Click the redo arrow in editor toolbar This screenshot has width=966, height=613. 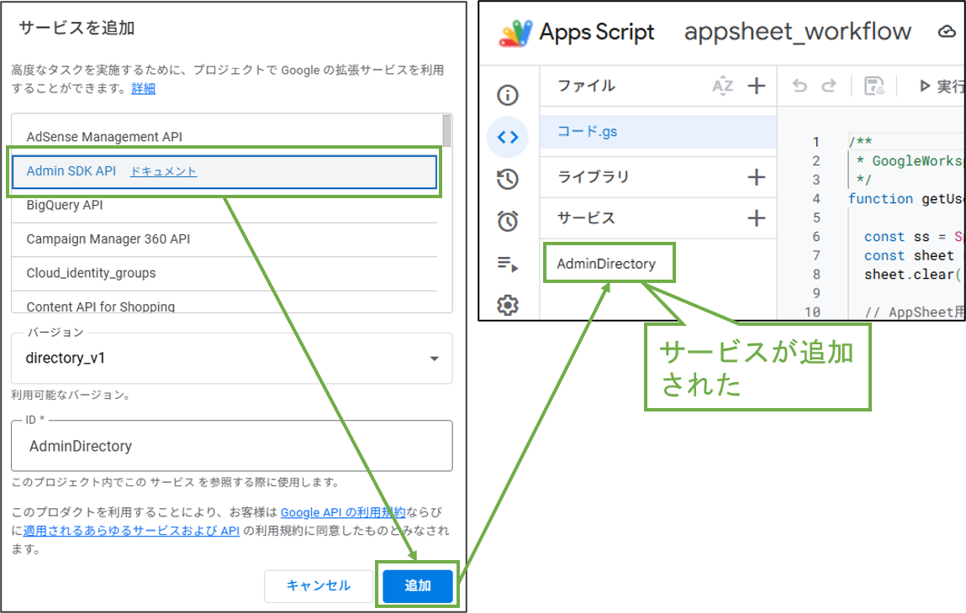(x=829, y=86)
